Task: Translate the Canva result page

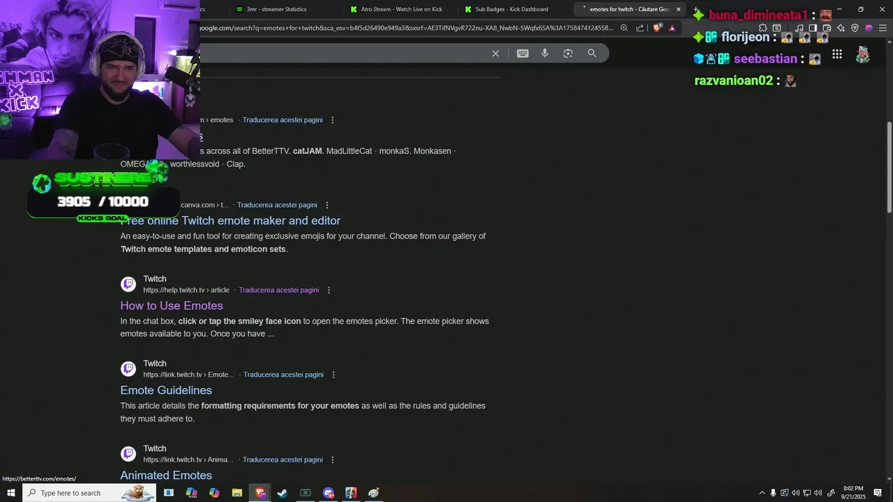Action: (x=277, y=205)
